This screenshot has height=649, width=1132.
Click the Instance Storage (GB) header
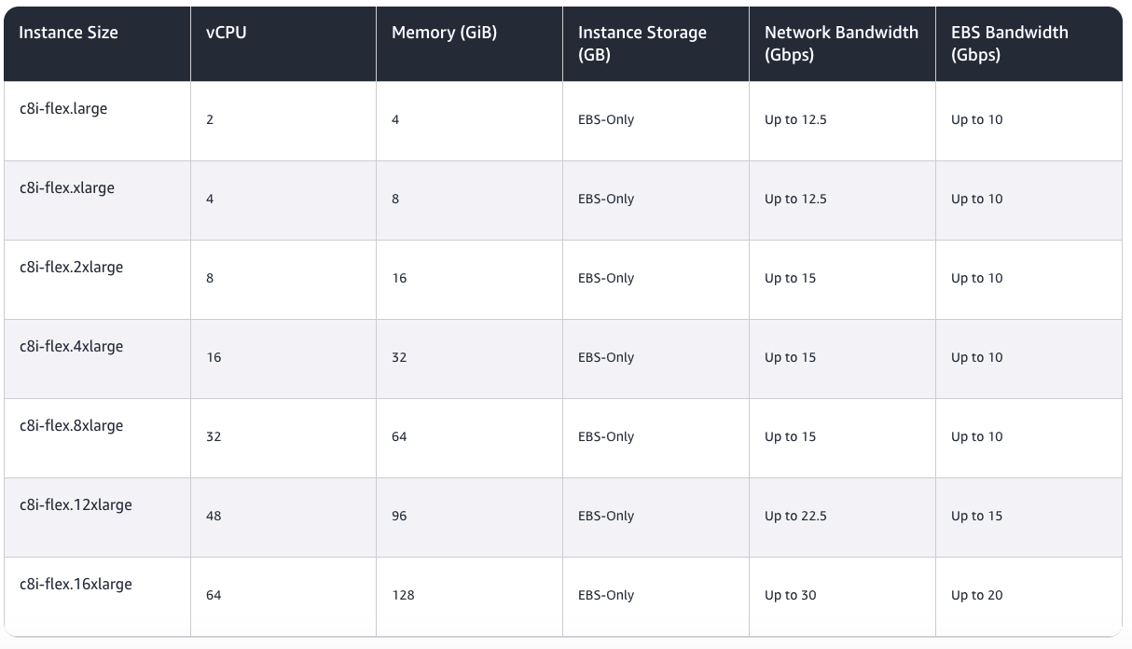[x=642, y=44]
